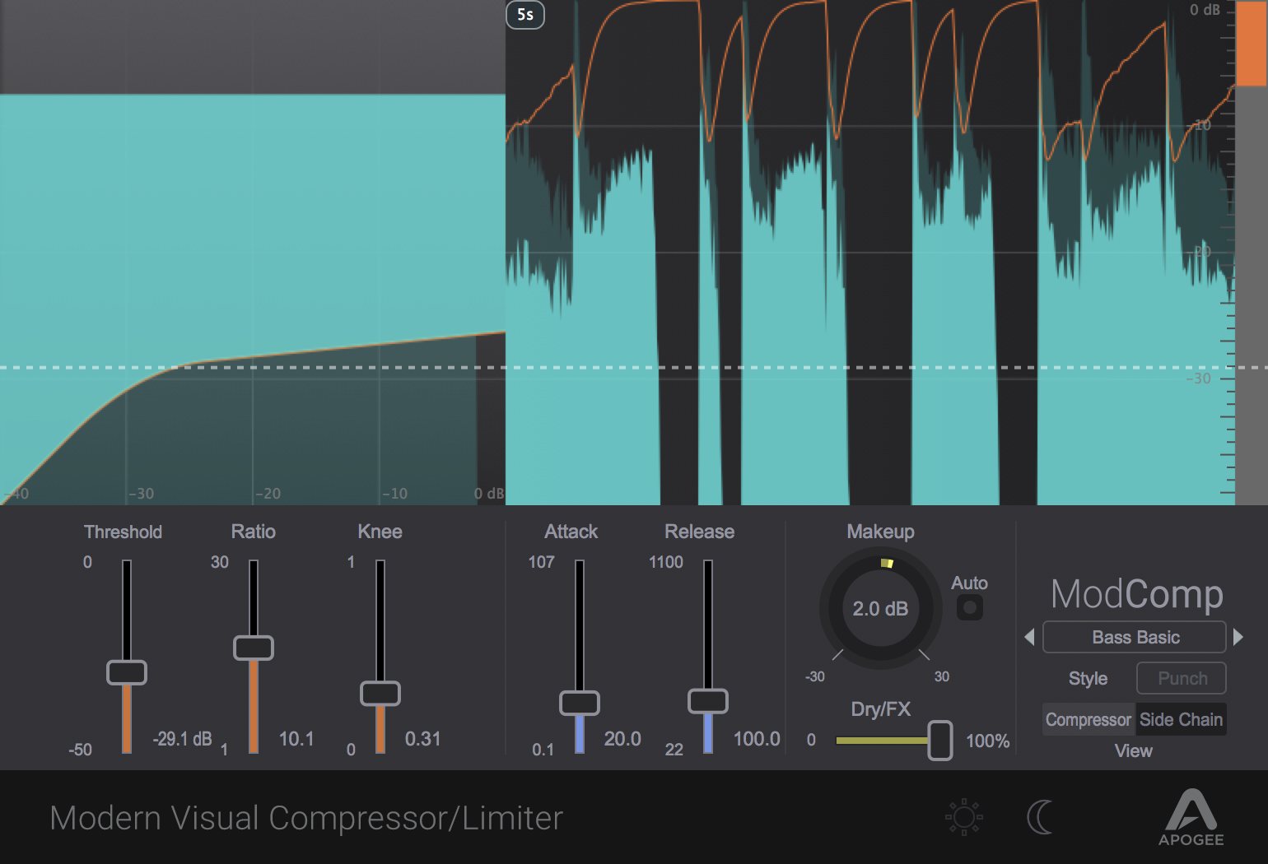Advance to next preset with right arrow

tap(1238, 637)
